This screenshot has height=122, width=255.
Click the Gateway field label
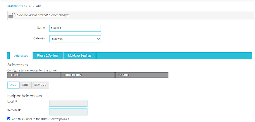pos(39,38)
